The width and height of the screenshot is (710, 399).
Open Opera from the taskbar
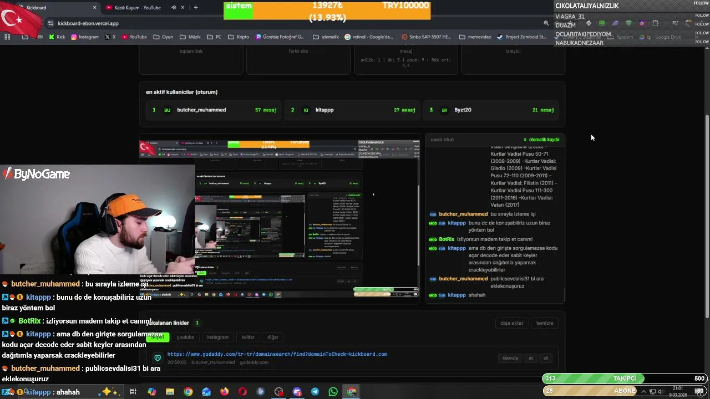242,392
